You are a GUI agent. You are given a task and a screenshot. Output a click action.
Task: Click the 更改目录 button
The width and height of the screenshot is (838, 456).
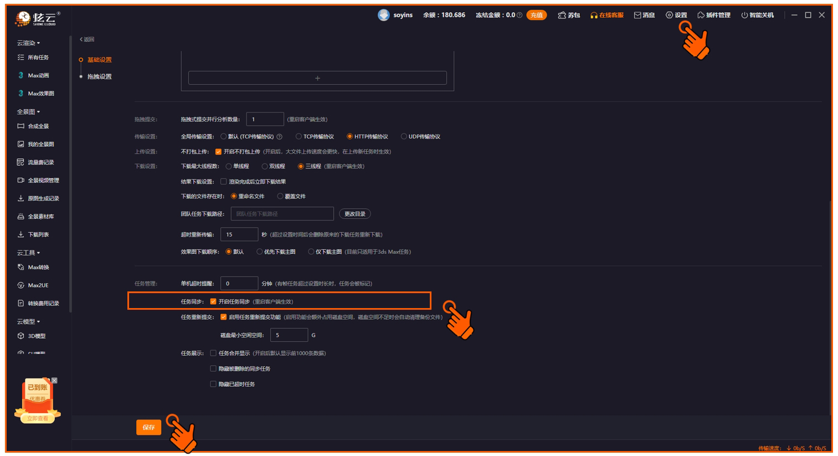coord(354,214)
